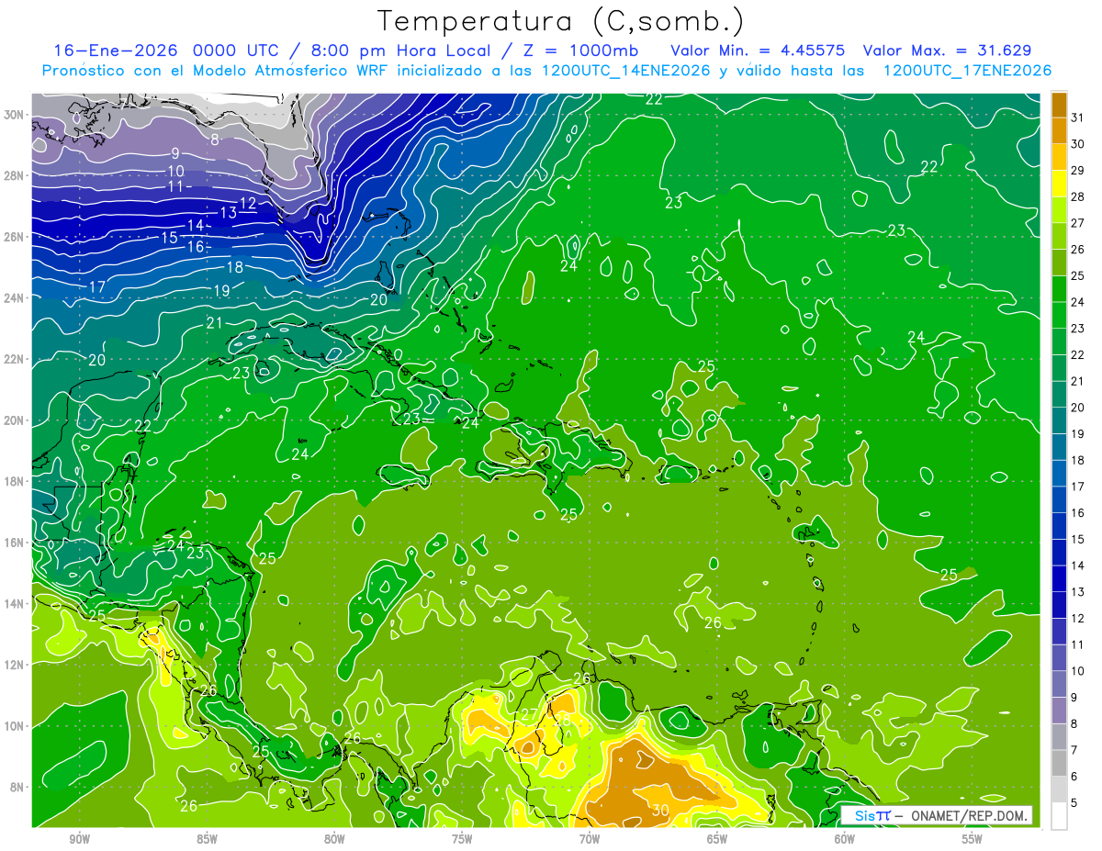Click the yellow swatch between 28 and 29
The height and width of the screenshot is (851, 1102).
(x=1059, y=184)
